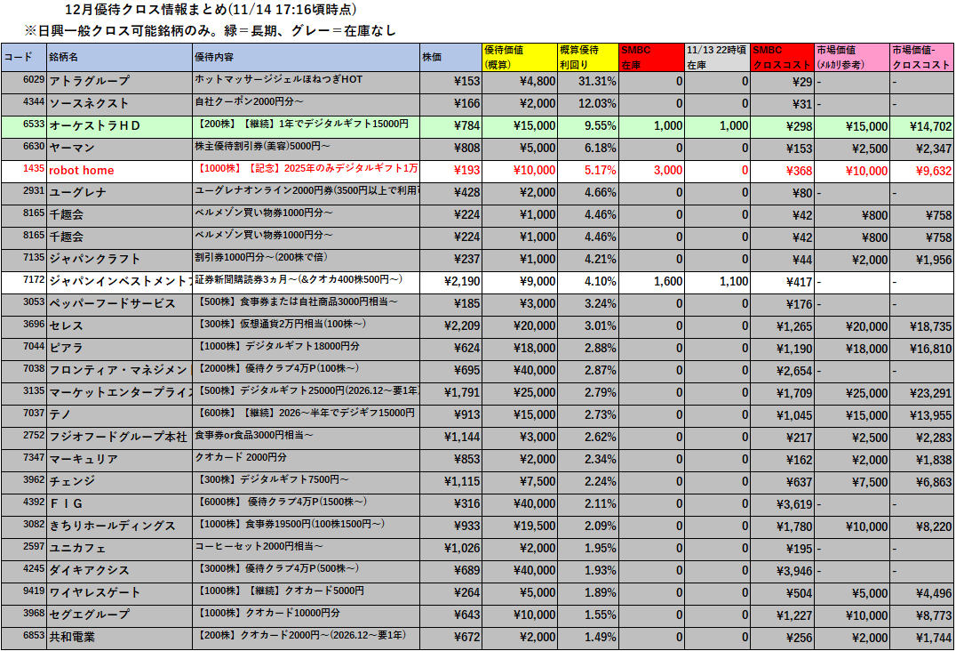The image size is (956, 651).
Task: Click the pink 市場価値(メルカリ参考) header
Action: coord(852,57)
